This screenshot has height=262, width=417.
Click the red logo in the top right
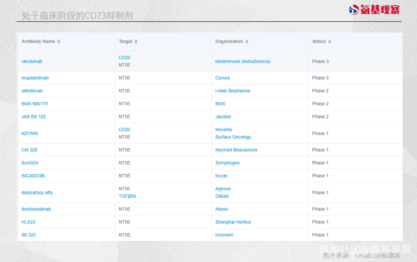tap(374, 10)
